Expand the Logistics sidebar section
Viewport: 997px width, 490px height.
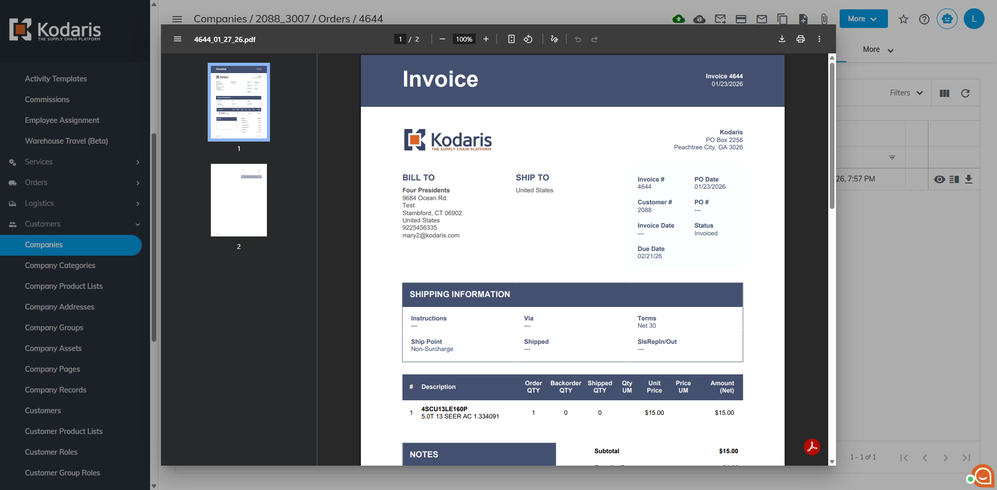tap(75, 203)
